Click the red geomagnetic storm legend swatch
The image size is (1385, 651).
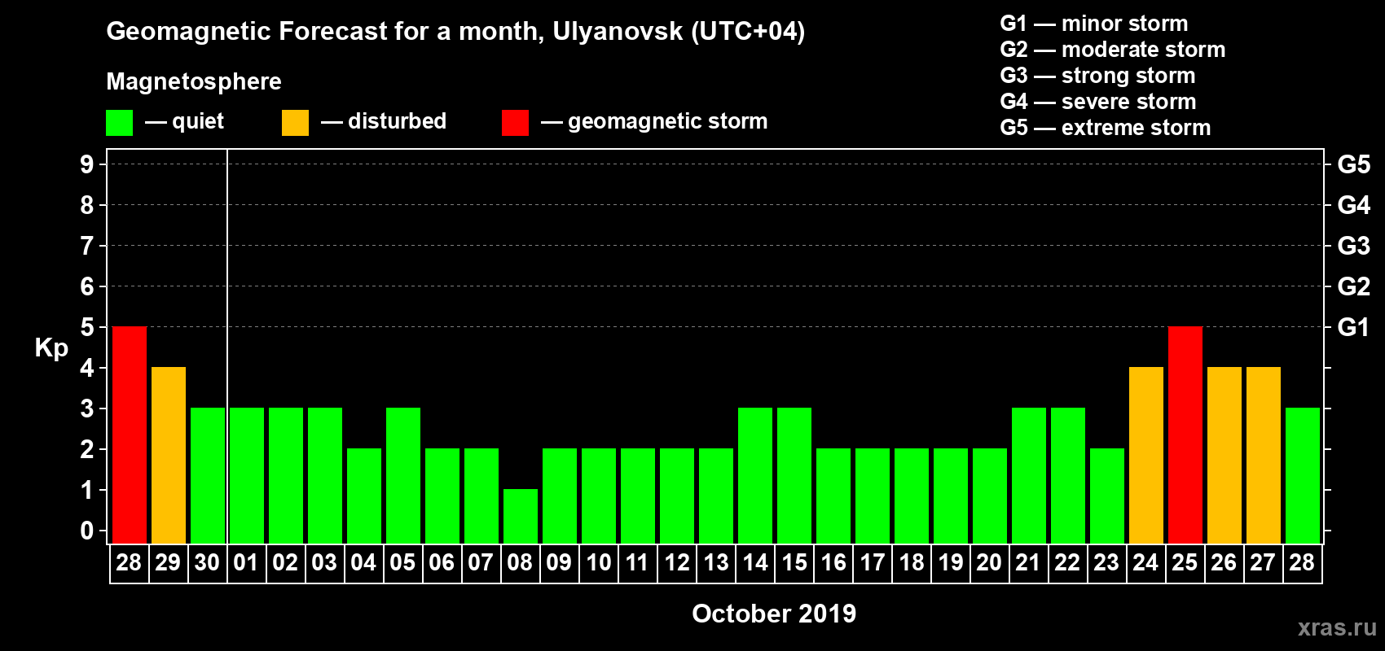[515, 123]
